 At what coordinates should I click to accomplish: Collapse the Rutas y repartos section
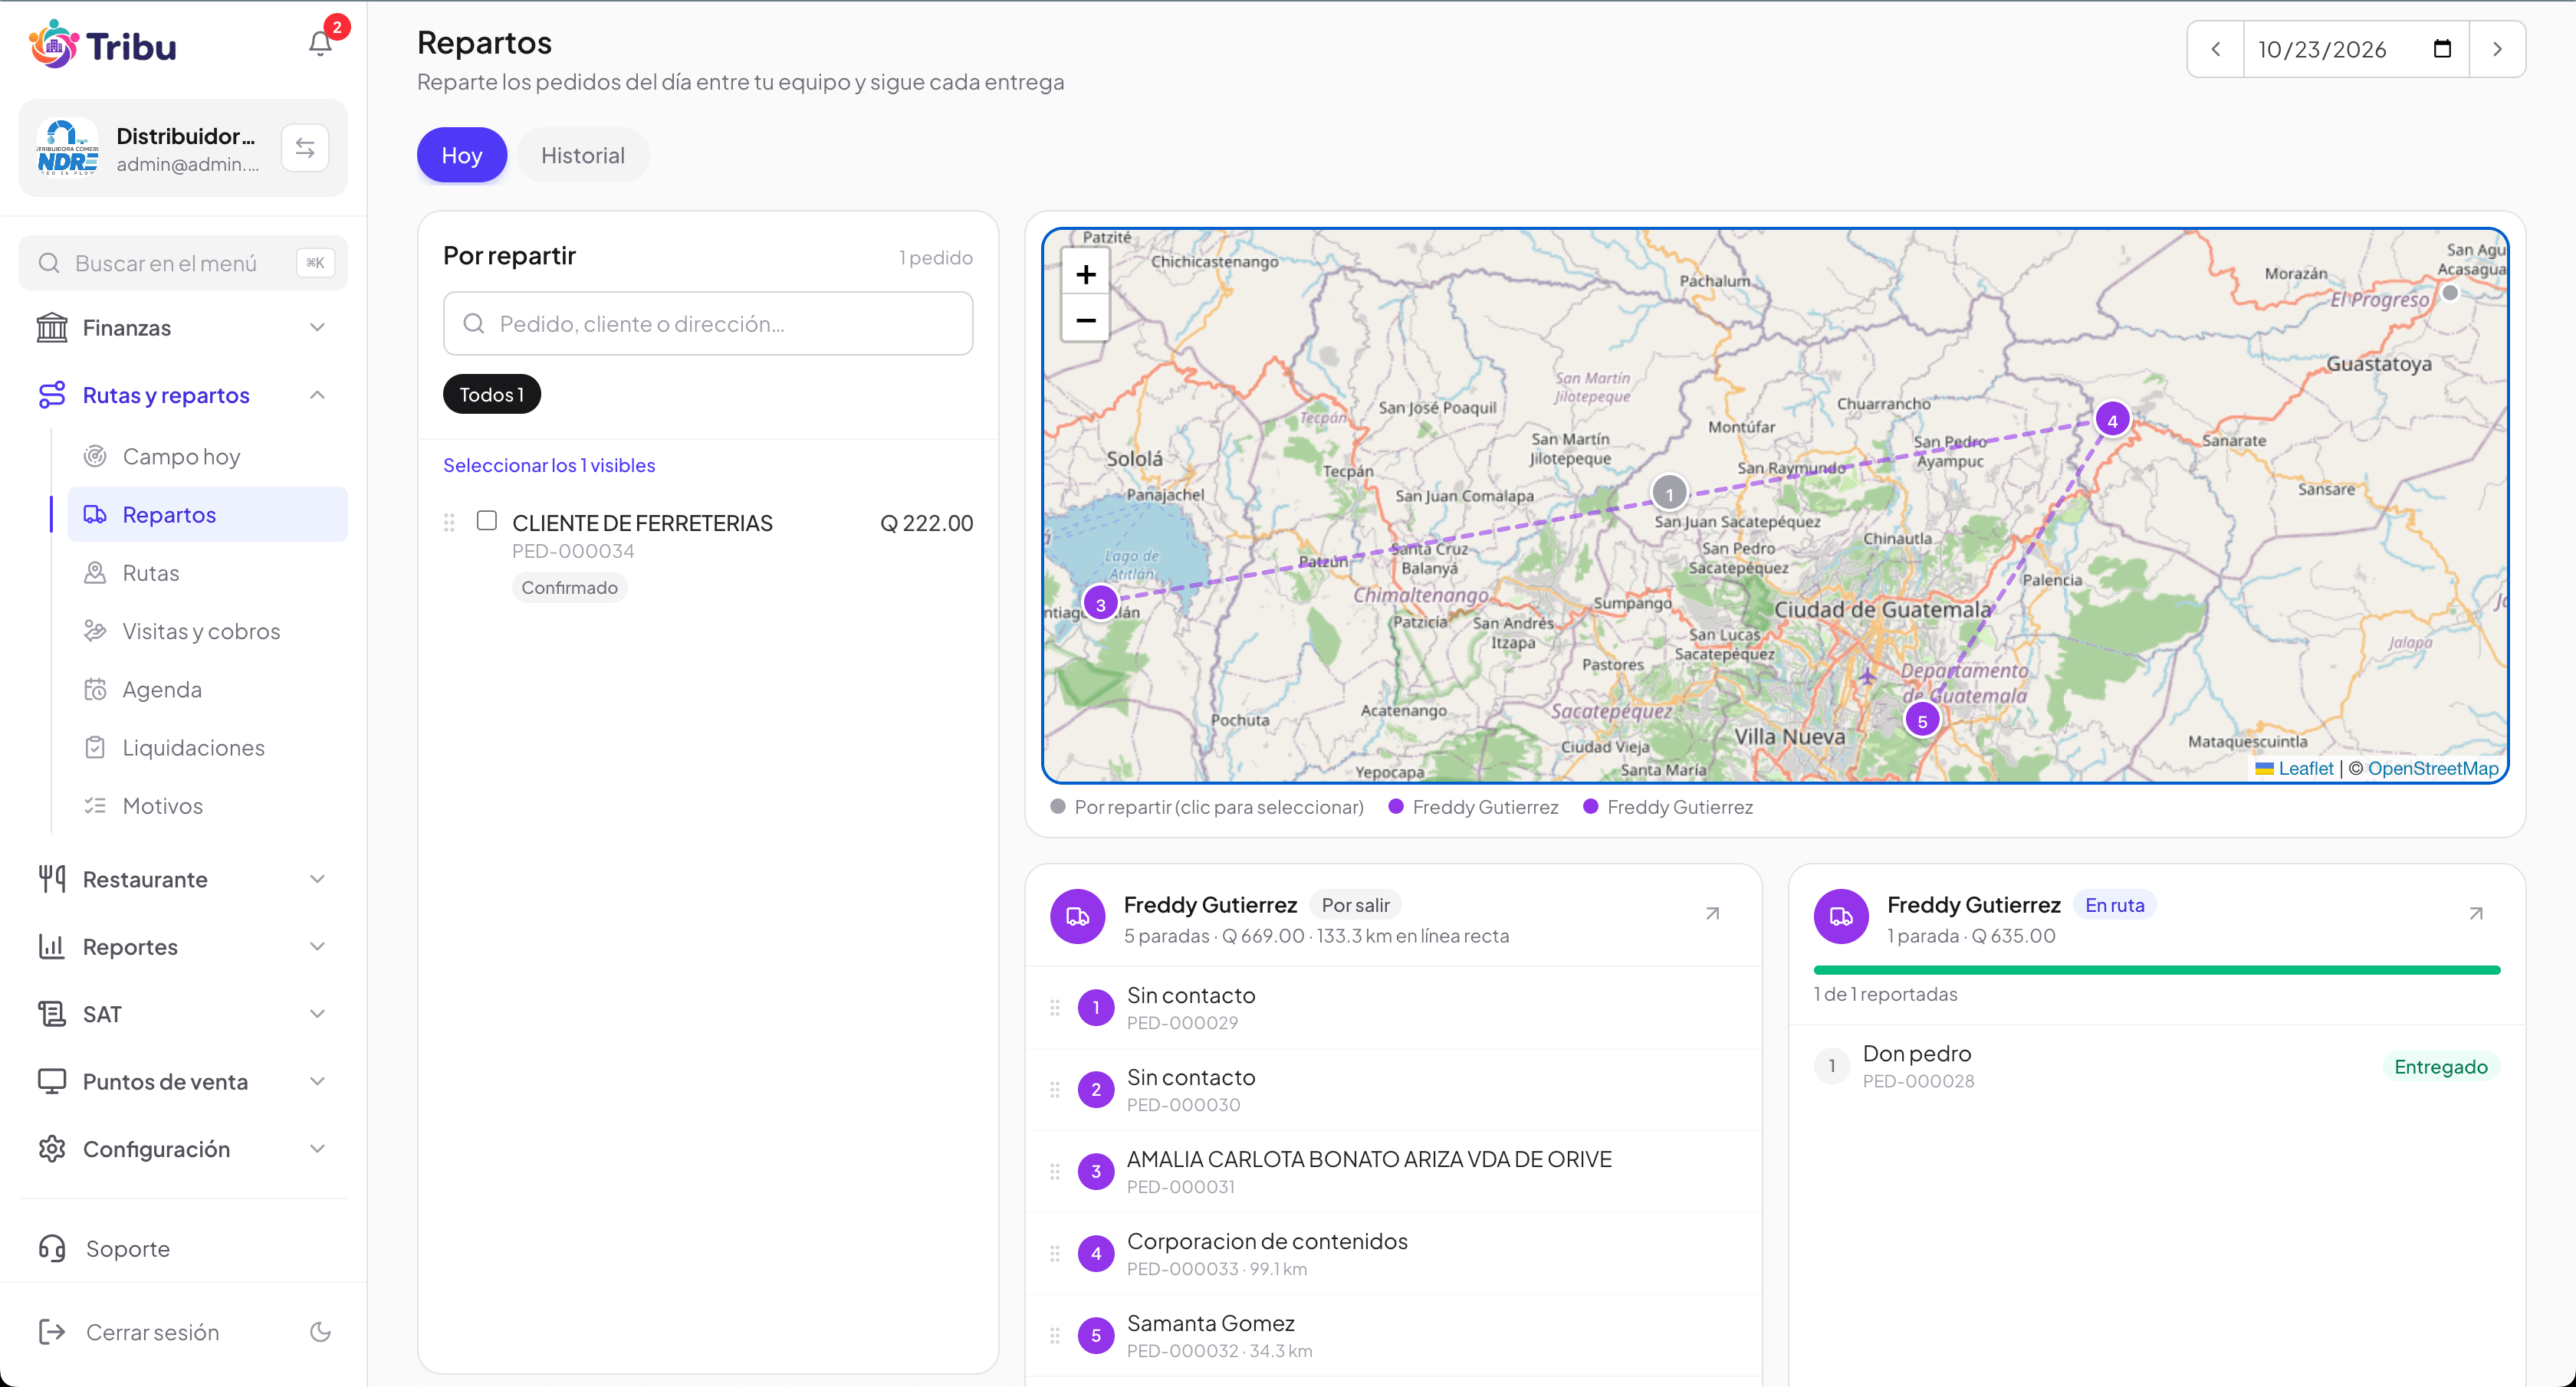coord(183,395)
